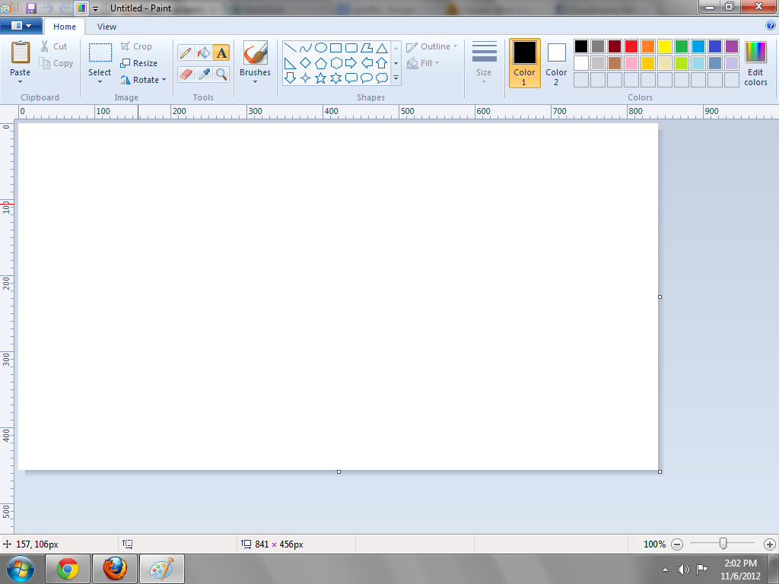Select the Eraser tool
This screenshot has height=584, width=779.
[185, 75]
